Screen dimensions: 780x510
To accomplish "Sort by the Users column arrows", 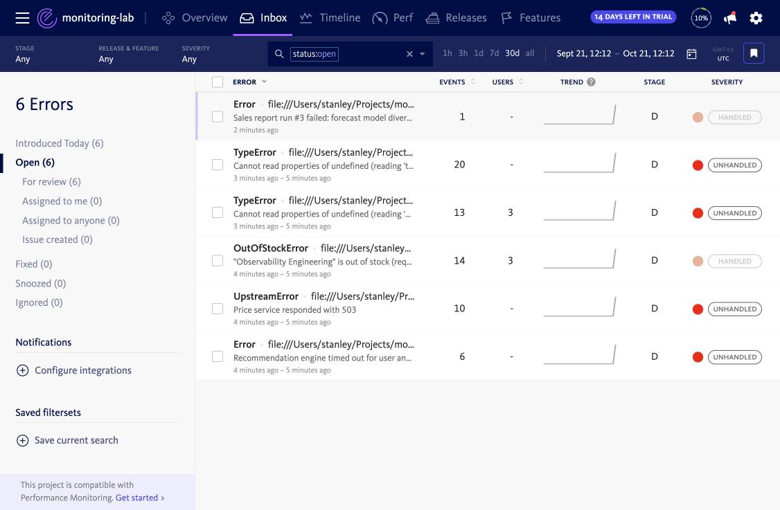I will [521, 82].
